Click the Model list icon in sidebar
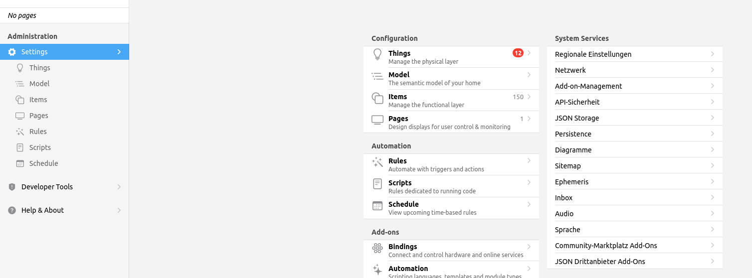 coord(20,84)
